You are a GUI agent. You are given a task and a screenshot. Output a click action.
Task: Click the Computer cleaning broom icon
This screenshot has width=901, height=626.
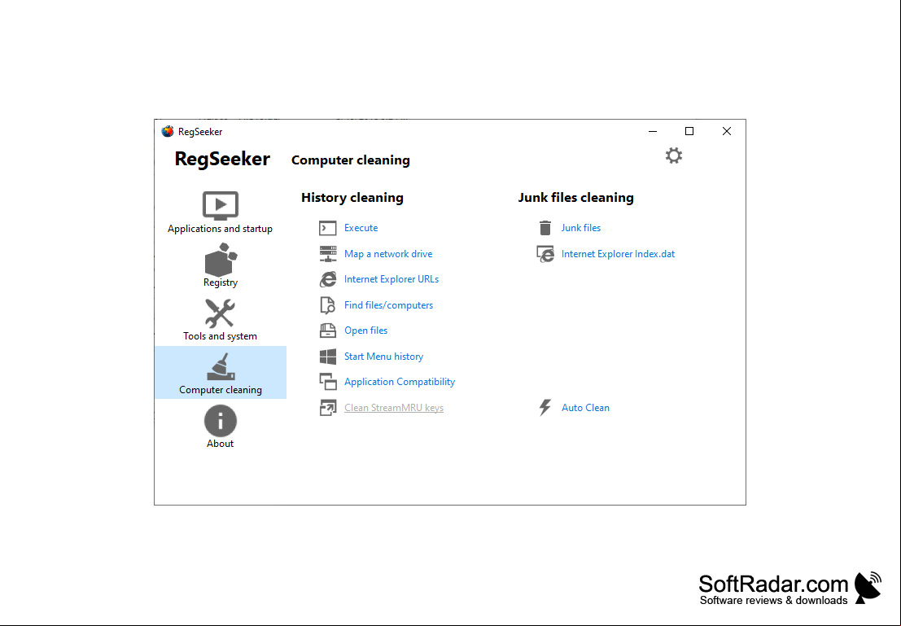(221, 367)
